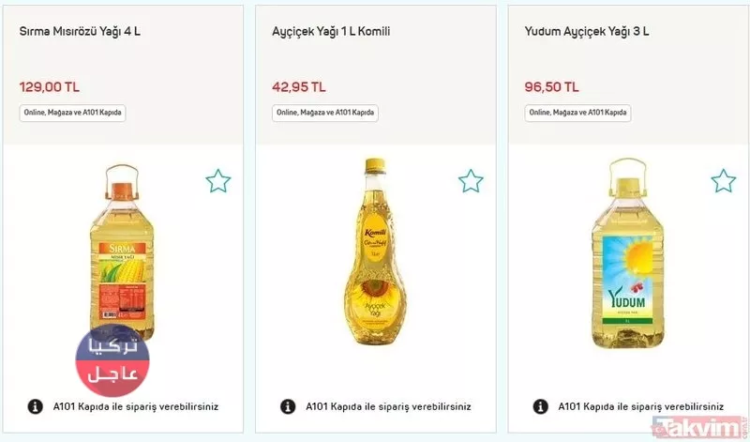Click info icon under Yudum bottle
This screenshot has height=442, width=750.
coord(541,406)
